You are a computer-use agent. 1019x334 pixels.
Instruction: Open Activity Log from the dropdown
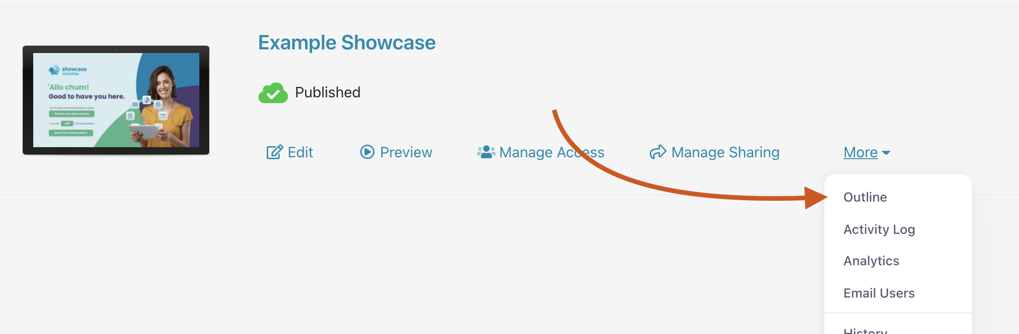tap(879, 229)
